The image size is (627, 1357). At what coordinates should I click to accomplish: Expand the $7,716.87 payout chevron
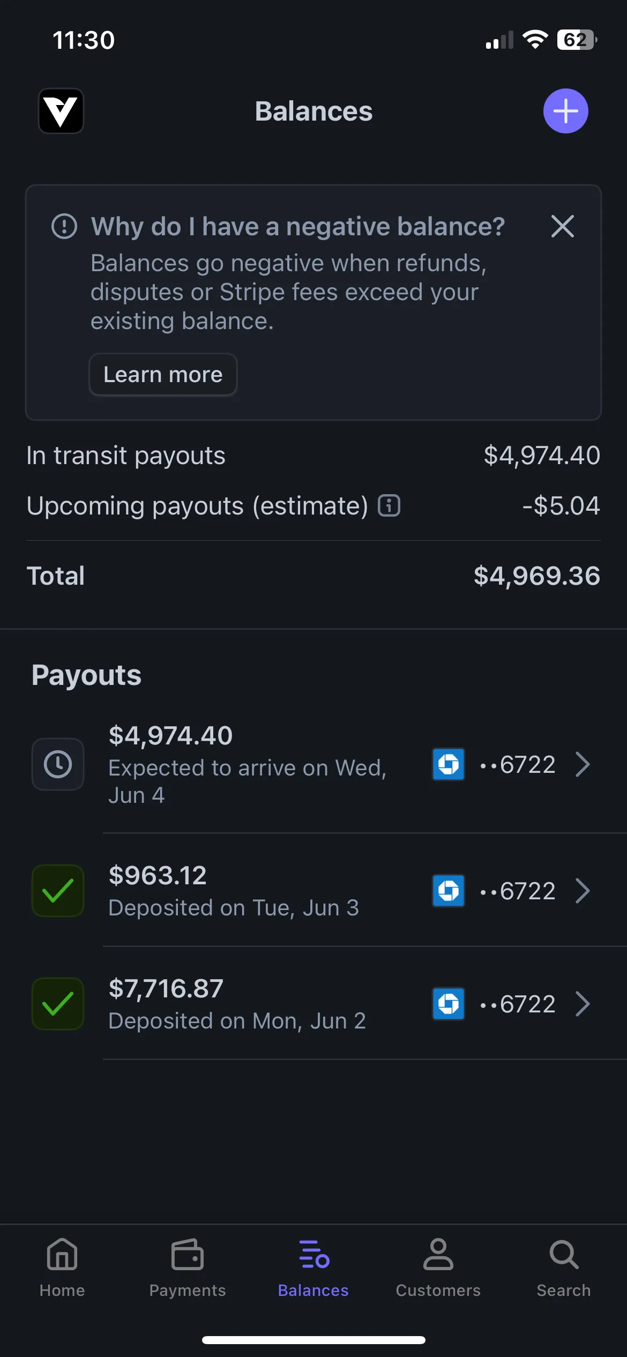583,1004
